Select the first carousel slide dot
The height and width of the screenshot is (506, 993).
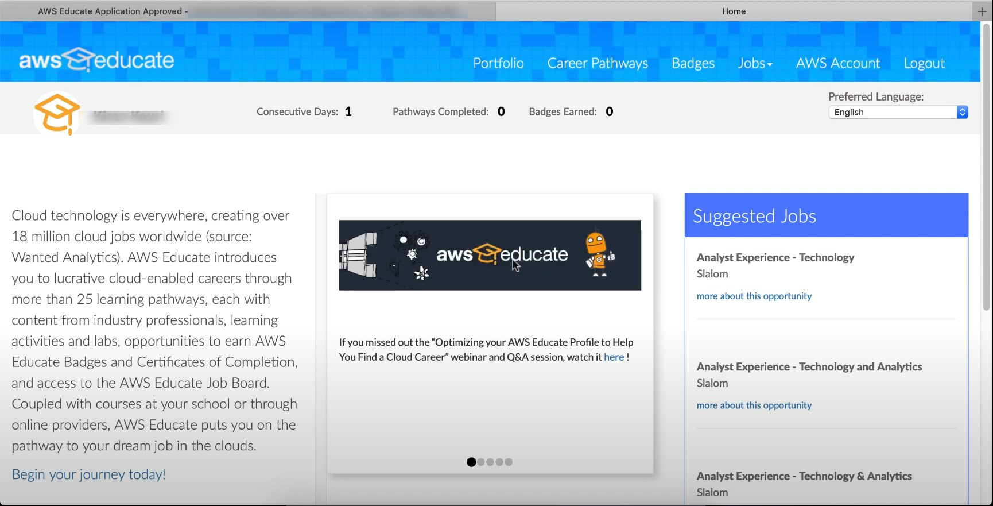(x=471, y=462)
